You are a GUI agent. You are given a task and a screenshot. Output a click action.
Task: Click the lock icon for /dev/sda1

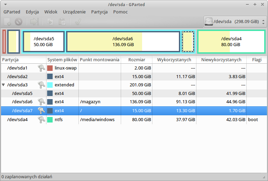point(41,68)
